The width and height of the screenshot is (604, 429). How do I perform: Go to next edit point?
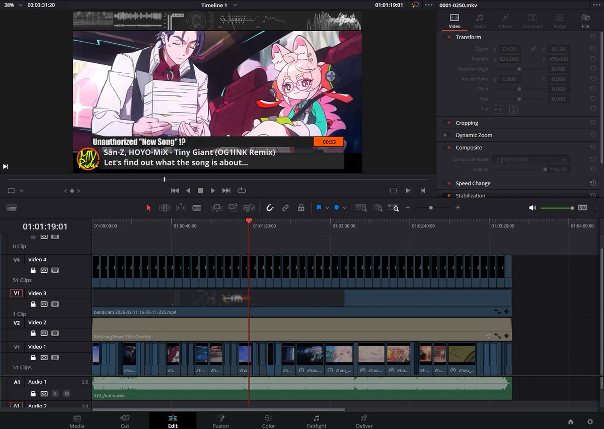pos(408,190)
